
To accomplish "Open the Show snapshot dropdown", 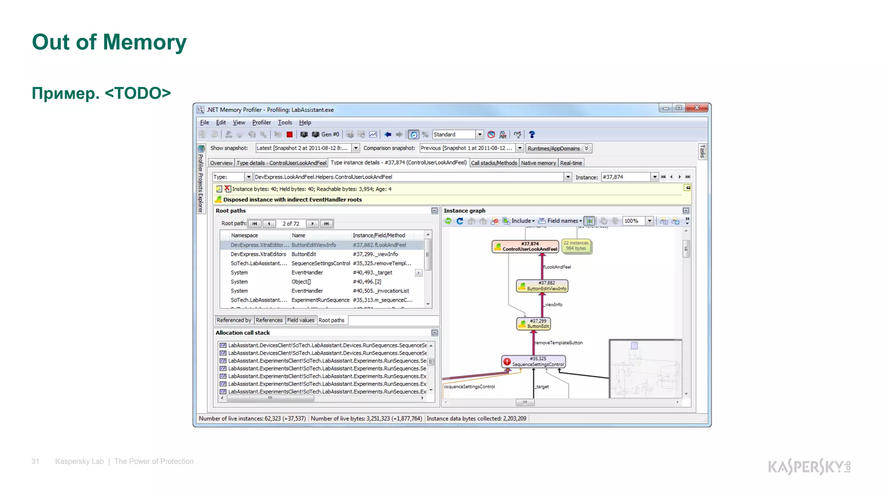I will [356, 148].
